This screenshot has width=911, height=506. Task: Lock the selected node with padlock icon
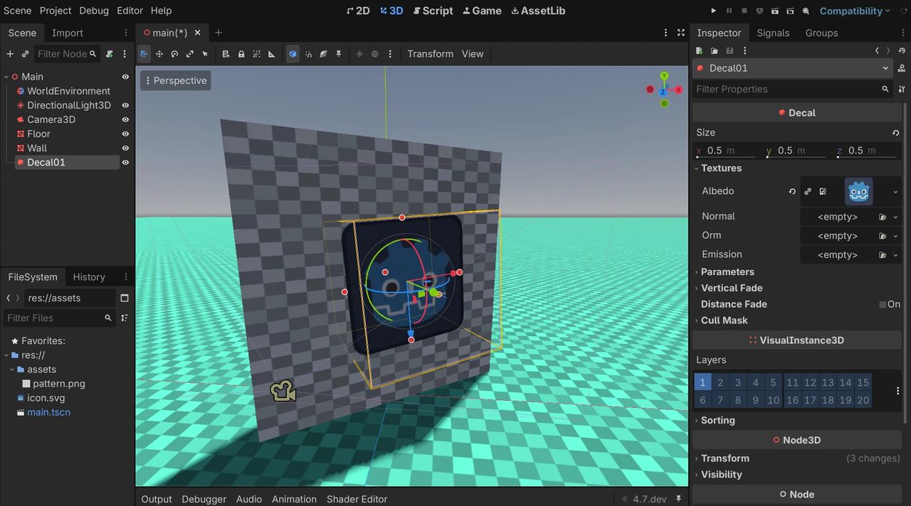pyautogui.click(x=241, y=54)
